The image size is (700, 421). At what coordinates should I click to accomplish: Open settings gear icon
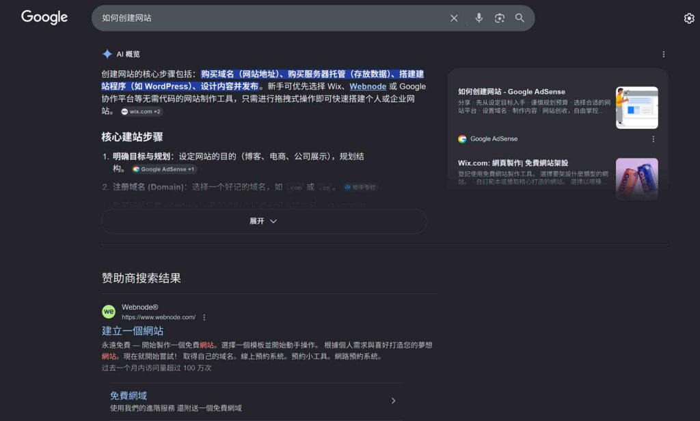click(689, 18)
